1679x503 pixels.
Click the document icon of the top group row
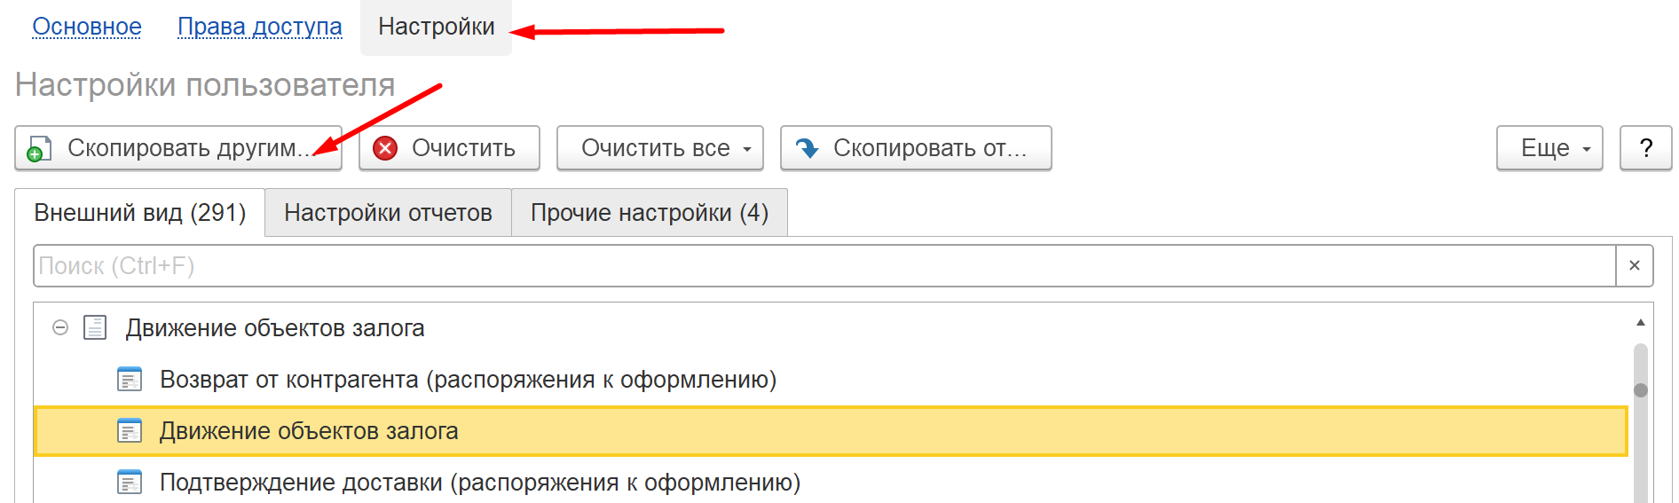95,328
